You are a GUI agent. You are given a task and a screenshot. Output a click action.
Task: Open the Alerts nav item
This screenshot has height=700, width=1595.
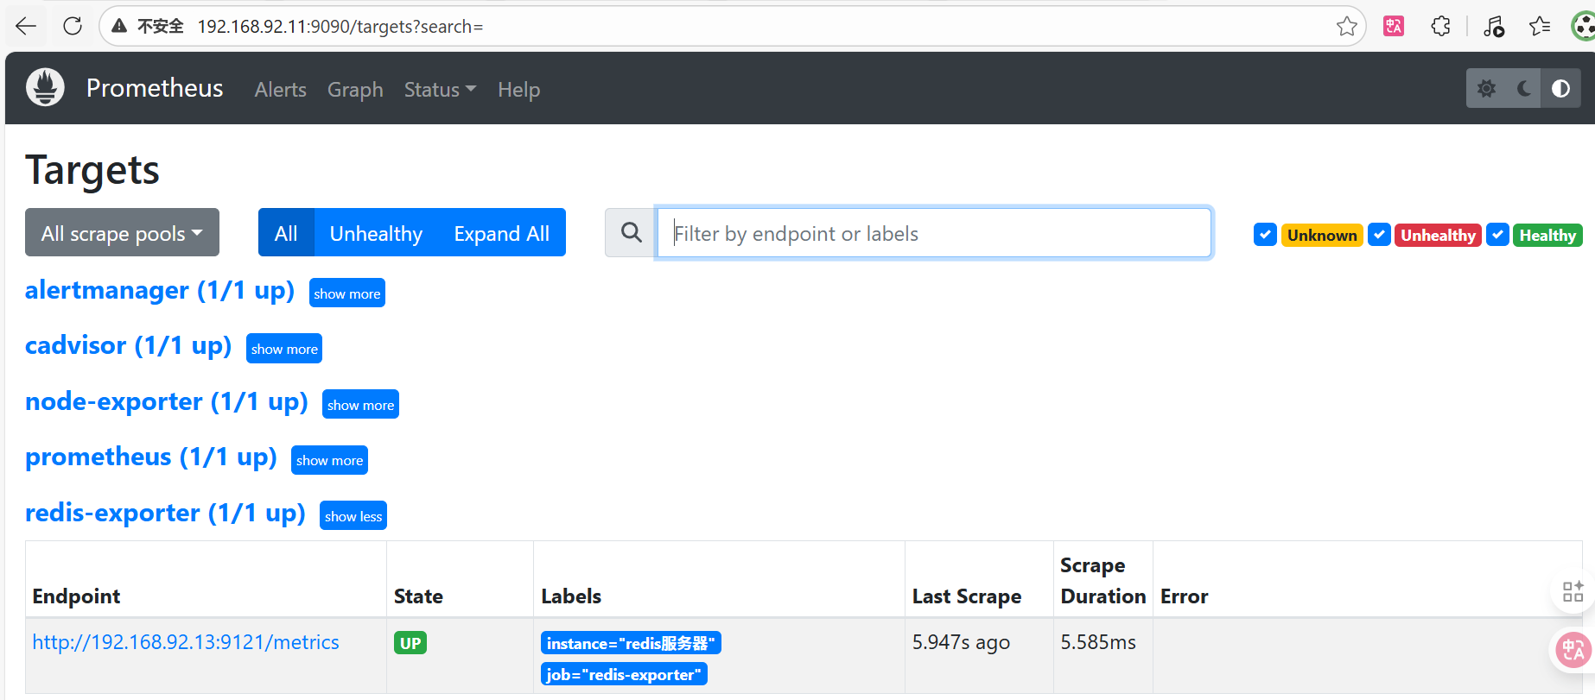[x=280, y=89]
